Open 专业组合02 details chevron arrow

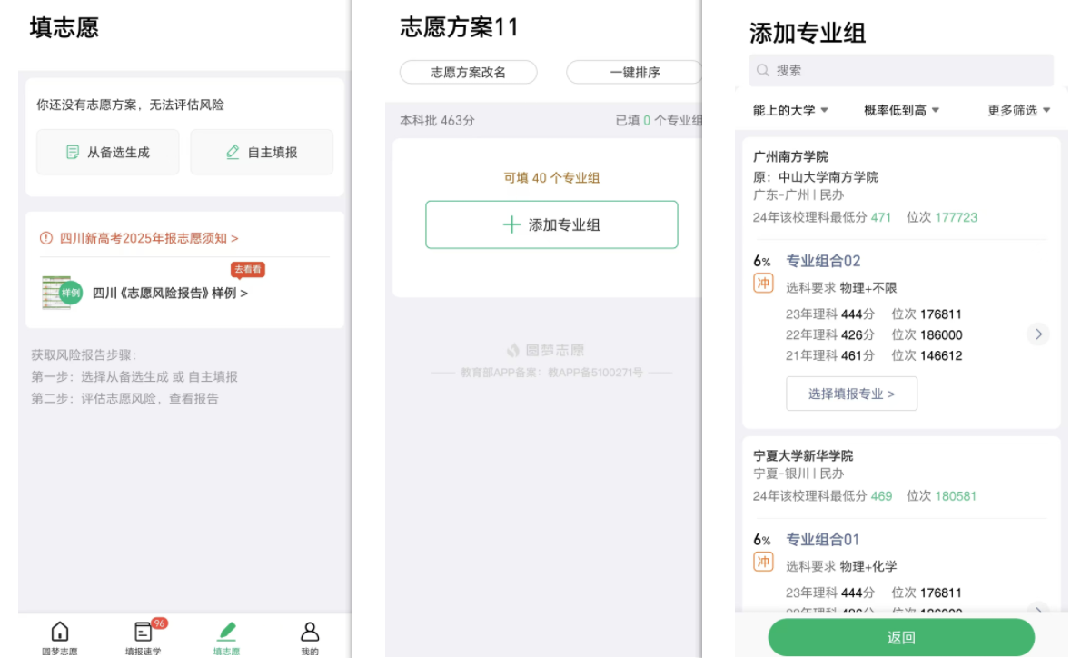pos(1038,334)
